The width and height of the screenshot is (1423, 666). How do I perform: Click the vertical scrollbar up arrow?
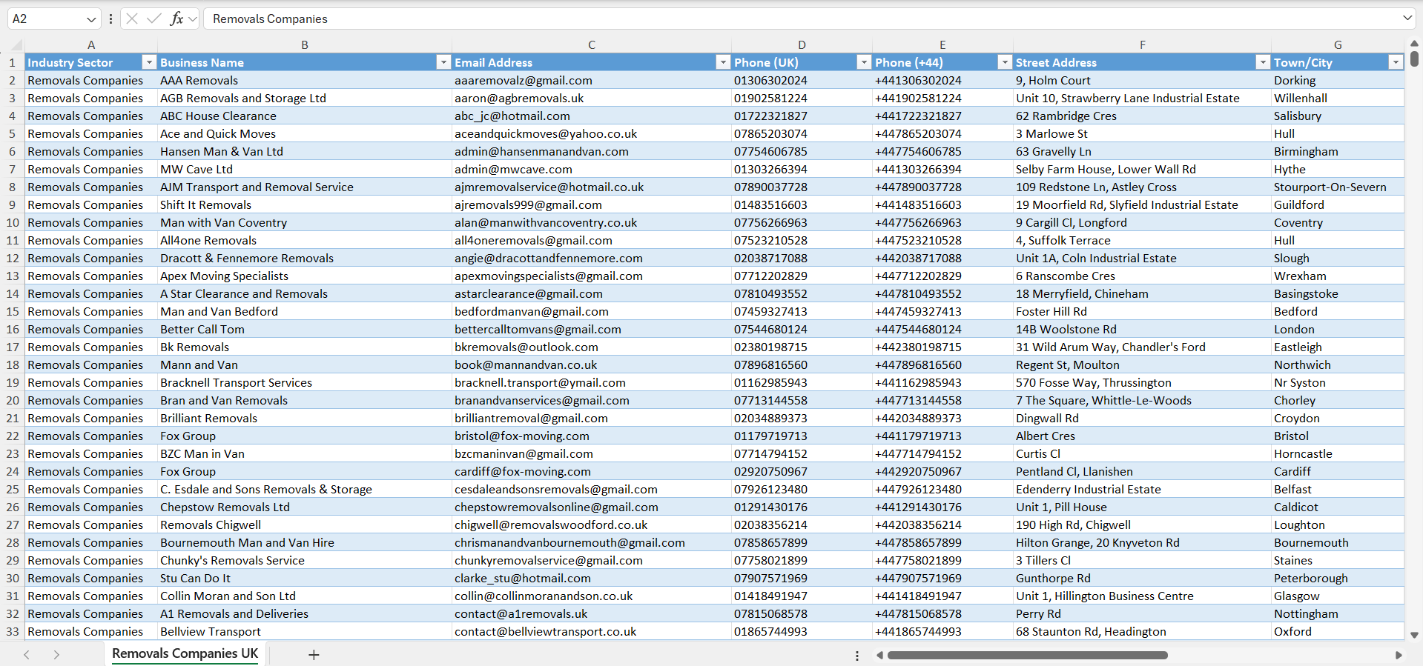[x=1414, y=44]
